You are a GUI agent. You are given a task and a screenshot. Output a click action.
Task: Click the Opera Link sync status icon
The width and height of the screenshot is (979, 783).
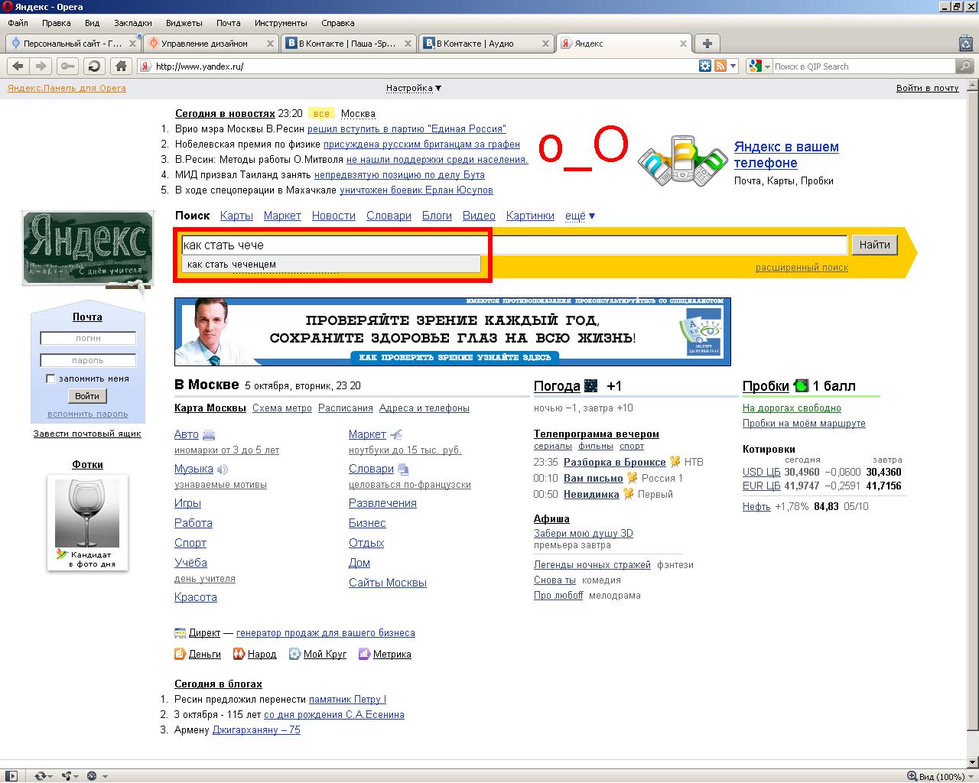40,776
